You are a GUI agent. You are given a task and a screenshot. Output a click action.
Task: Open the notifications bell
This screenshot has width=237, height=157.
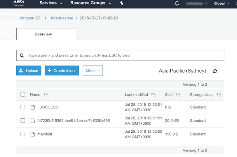(x=177, y=3)
